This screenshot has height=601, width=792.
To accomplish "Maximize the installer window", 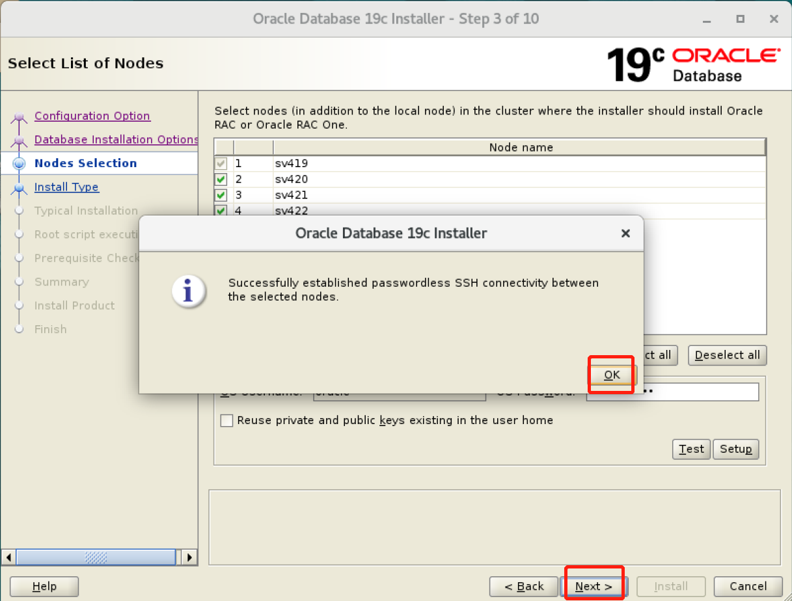I will pyautogui.click(x=740, y=19).
